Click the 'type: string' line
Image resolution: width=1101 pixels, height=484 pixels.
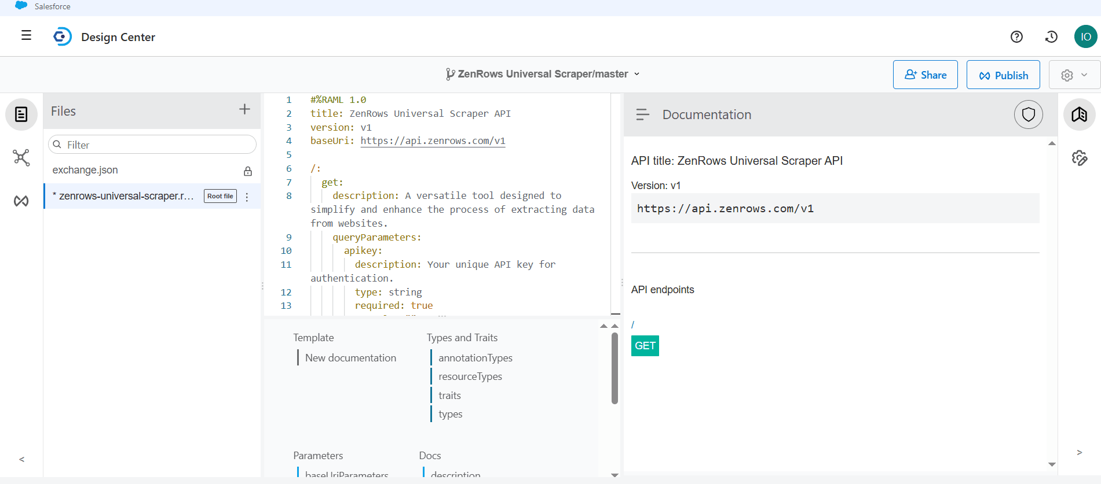[389, 292]
